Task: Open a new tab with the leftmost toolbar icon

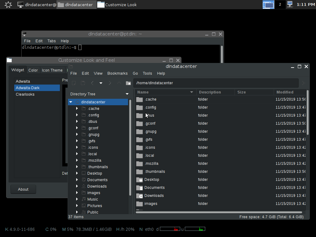Action: (73, 83)
